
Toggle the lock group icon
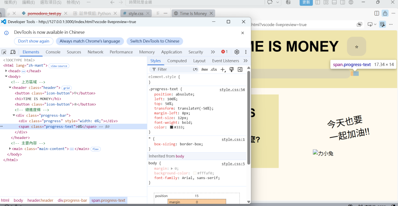pyautogui.click(x=385, y=13)
